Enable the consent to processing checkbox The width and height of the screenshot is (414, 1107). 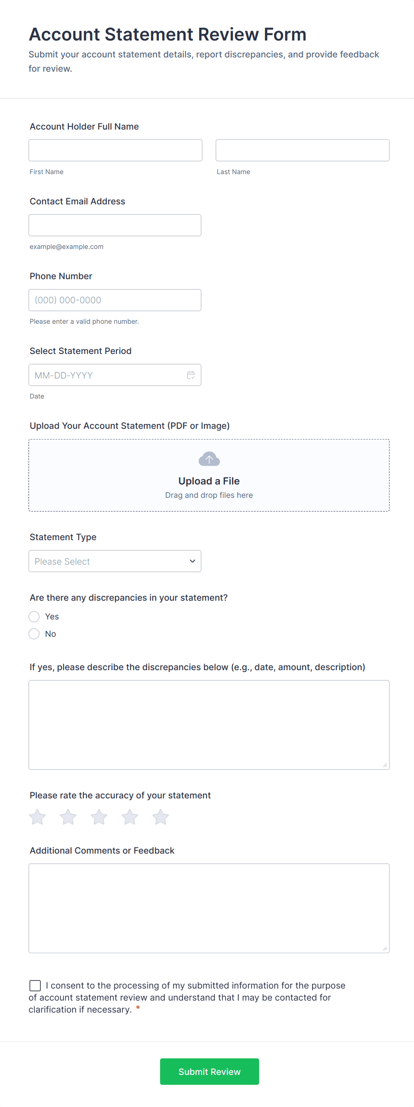35,985
